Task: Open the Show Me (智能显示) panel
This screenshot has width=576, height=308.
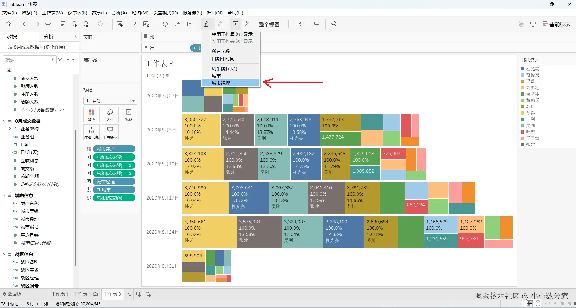Action: [x=556, y=24]
